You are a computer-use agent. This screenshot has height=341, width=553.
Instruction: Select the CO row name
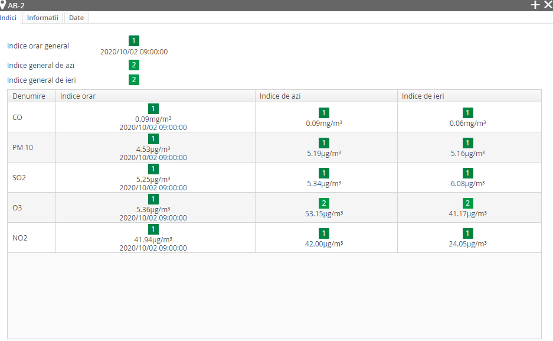coord(17,118)
